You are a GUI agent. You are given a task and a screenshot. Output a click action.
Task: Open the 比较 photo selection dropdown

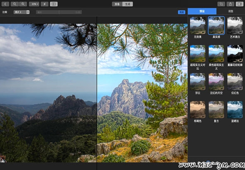(x=22, y=12)
